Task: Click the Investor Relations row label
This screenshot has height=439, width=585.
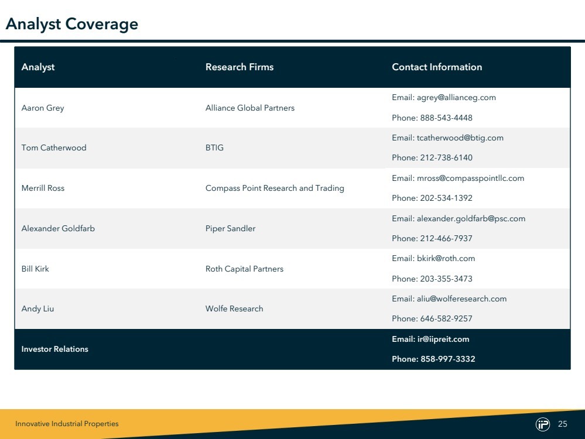Action: coord(55,349)
